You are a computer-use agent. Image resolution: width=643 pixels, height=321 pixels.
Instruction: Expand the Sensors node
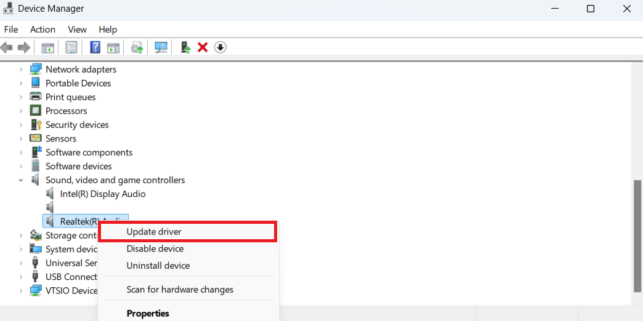(x=21, y=139)
